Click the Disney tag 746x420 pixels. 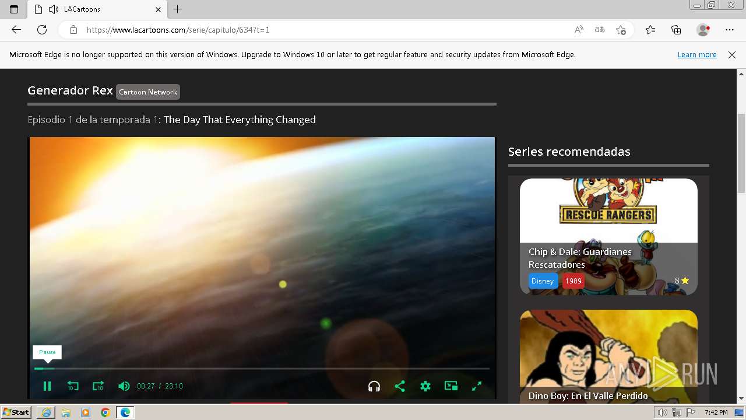pos(543,281)
